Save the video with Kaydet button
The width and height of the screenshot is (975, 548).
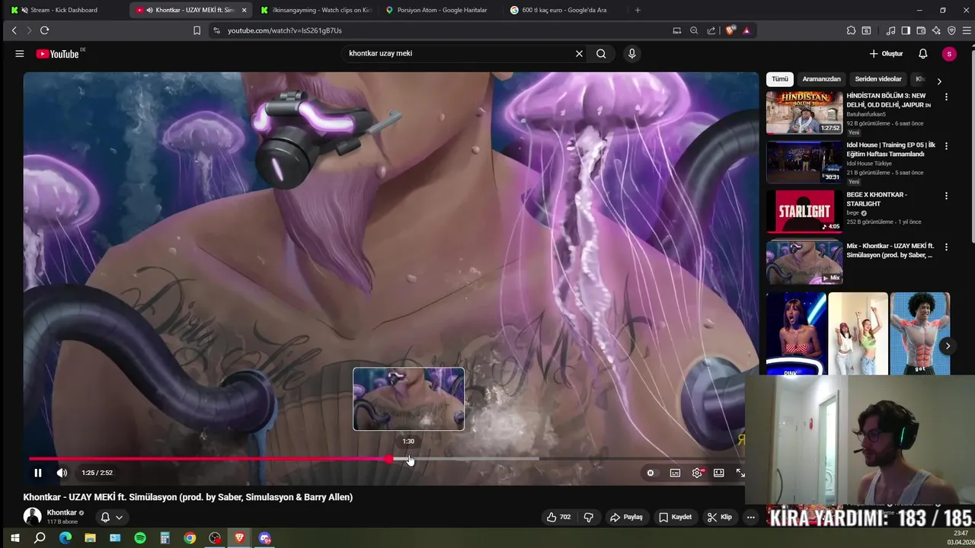click(x=675, y=517)
